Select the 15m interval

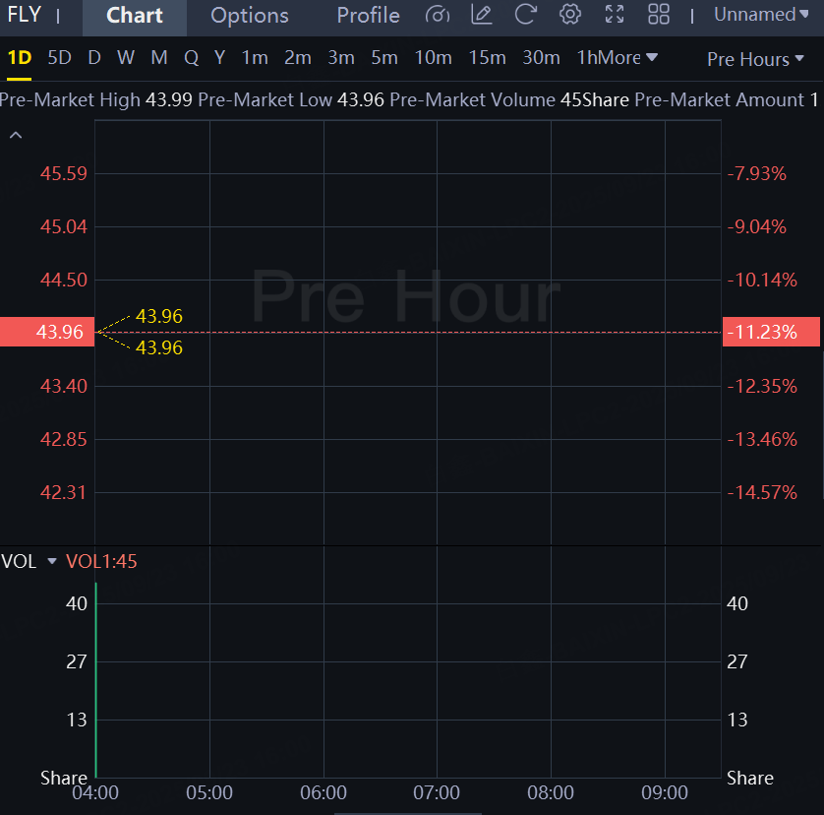487,58
